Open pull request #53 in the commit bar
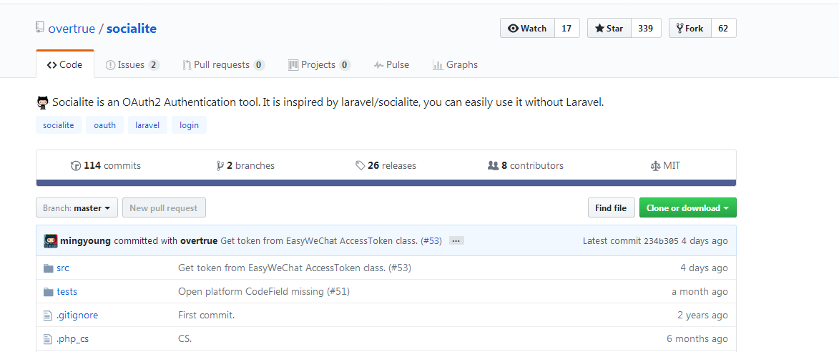The image size is (839, 352). [431, 240]
